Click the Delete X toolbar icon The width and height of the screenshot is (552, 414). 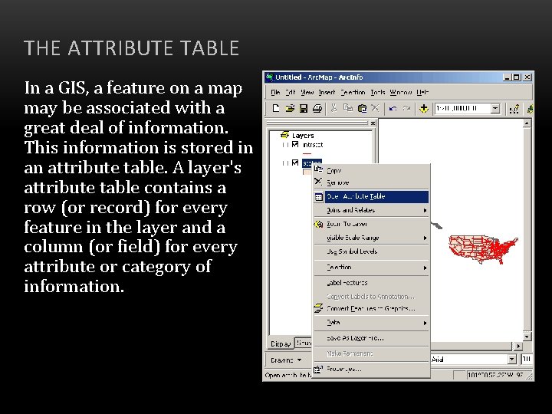click(x=375, y=108)
